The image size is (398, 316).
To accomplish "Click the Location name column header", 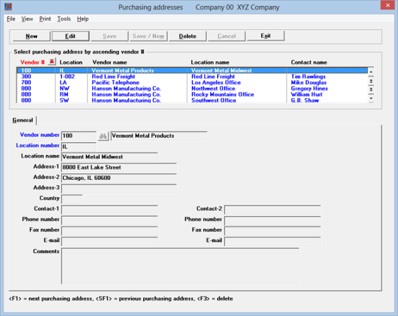I will [210, 62].
